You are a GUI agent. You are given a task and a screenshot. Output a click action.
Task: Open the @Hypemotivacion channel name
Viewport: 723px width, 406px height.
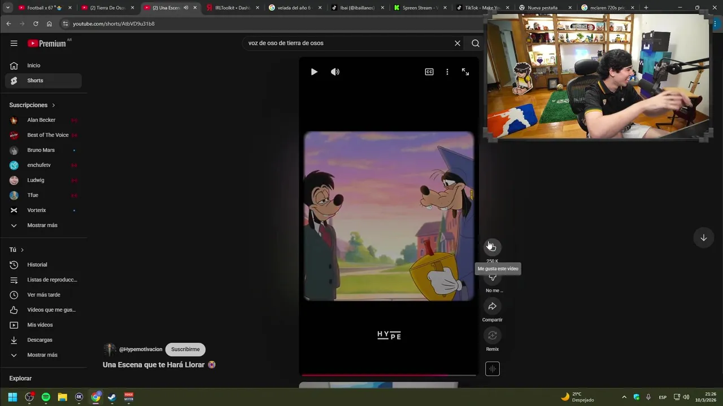[141, 349]
